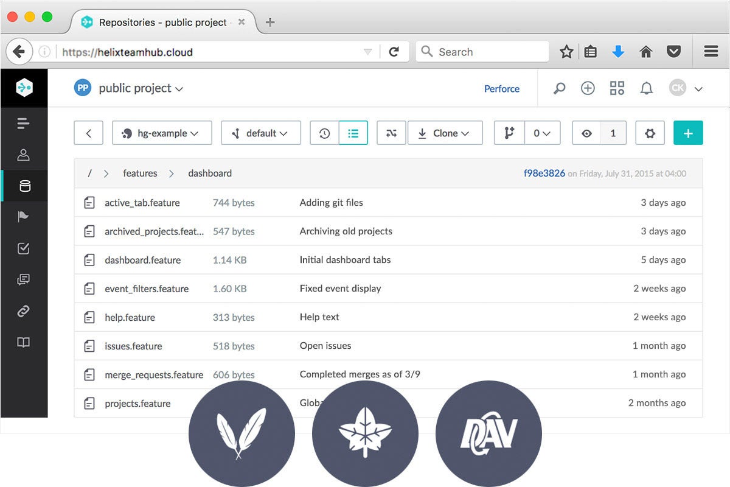Click browser home icon
The height and width of the screenshot is (487, 730).
(x=646, y=52)
